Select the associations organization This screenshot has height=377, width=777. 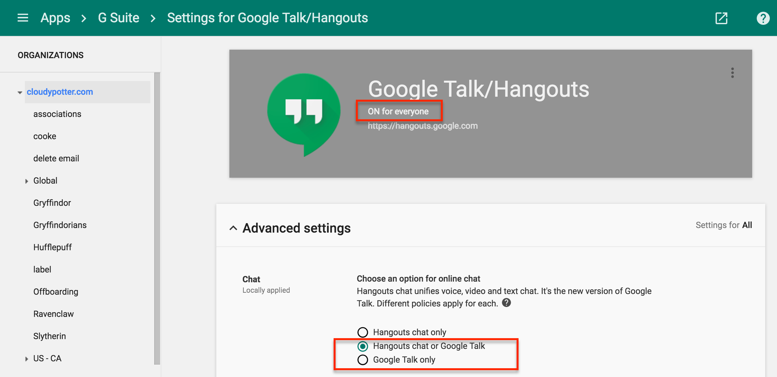(x=57, y=114)
